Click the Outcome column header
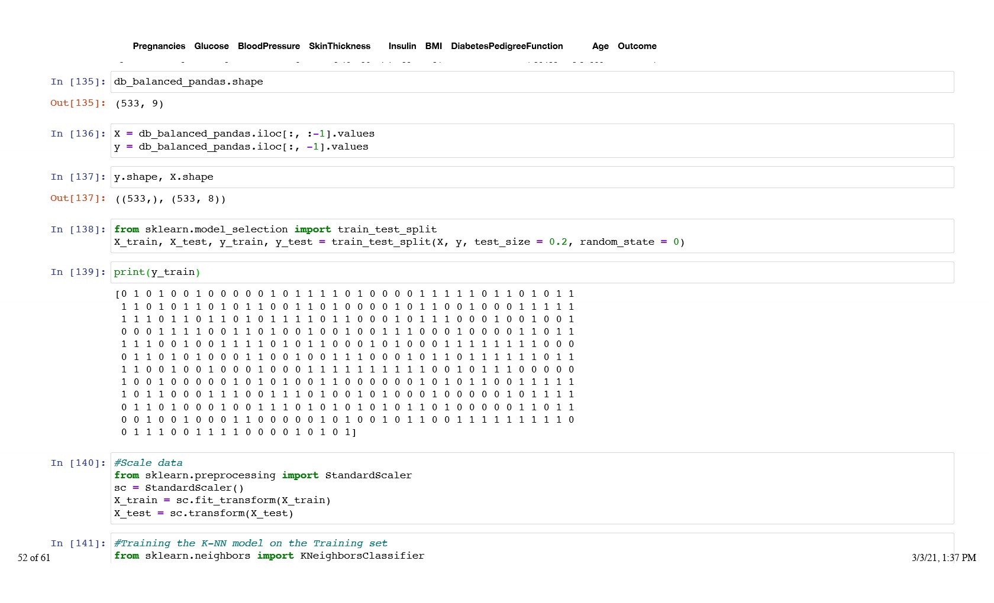The width and height of the screenshot is (994, 603). 637,46
